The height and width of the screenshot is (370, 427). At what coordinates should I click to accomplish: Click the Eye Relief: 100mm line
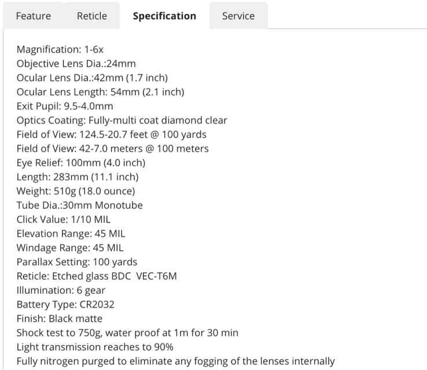81,162
